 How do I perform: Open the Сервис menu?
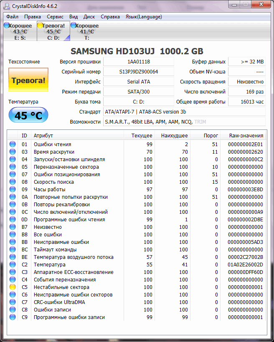[x=55, y=17]
